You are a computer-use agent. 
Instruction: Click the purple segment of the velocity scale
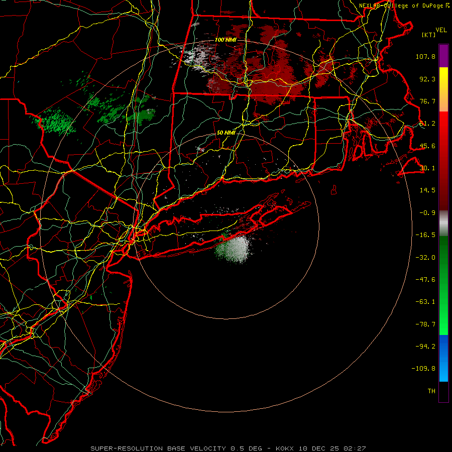(x=443, y=56)
